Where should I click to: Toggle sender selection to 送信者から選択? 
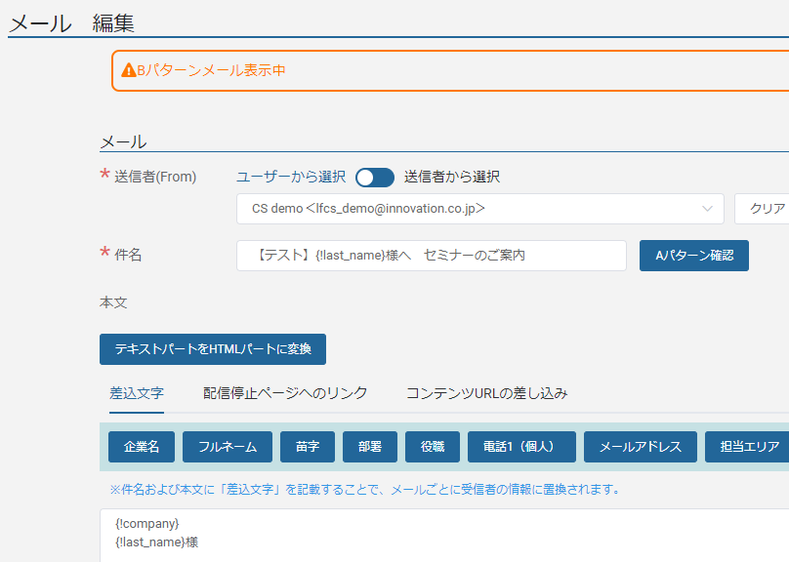point(374,177)
